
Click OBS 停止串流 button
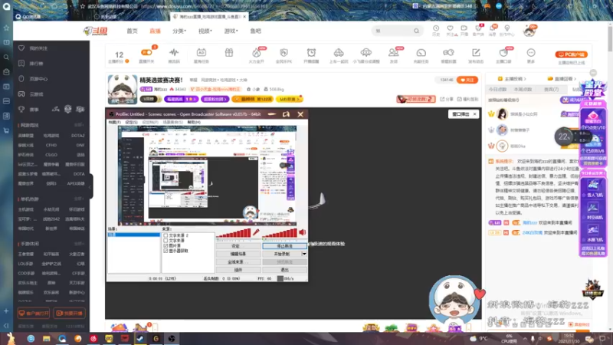(x=284, y=246)
